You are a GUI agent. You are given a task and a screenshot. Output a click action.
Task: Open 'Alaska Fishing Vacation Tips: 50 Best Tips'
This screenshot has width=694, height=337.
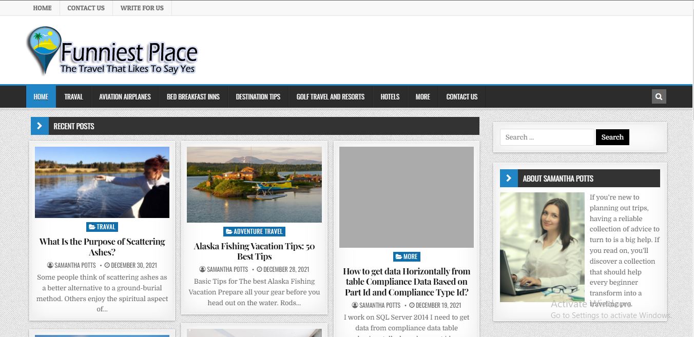[254, 251]
